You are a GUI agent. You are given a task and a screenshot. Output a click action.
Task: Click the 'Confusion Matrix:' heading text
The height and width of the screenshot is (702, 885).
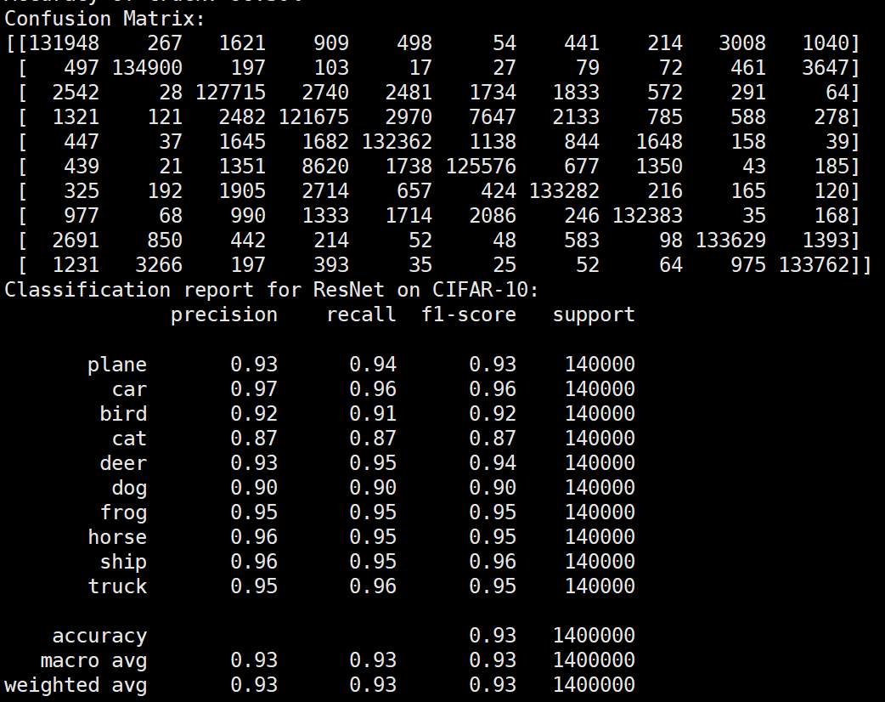pos(104,19)
